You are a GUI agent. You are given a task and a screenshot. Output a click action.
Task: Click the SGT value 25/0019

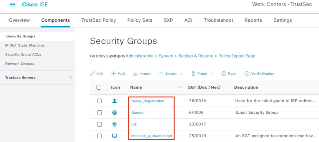click(197, 136)
